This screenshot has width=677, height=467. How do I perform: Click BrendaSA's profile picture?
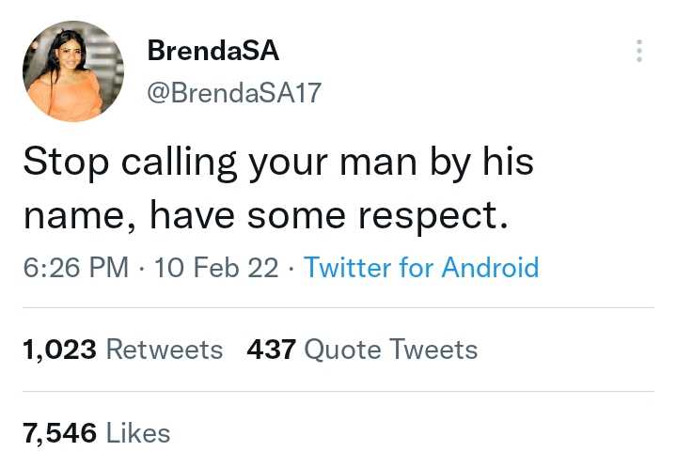click(x=73, y=71)
